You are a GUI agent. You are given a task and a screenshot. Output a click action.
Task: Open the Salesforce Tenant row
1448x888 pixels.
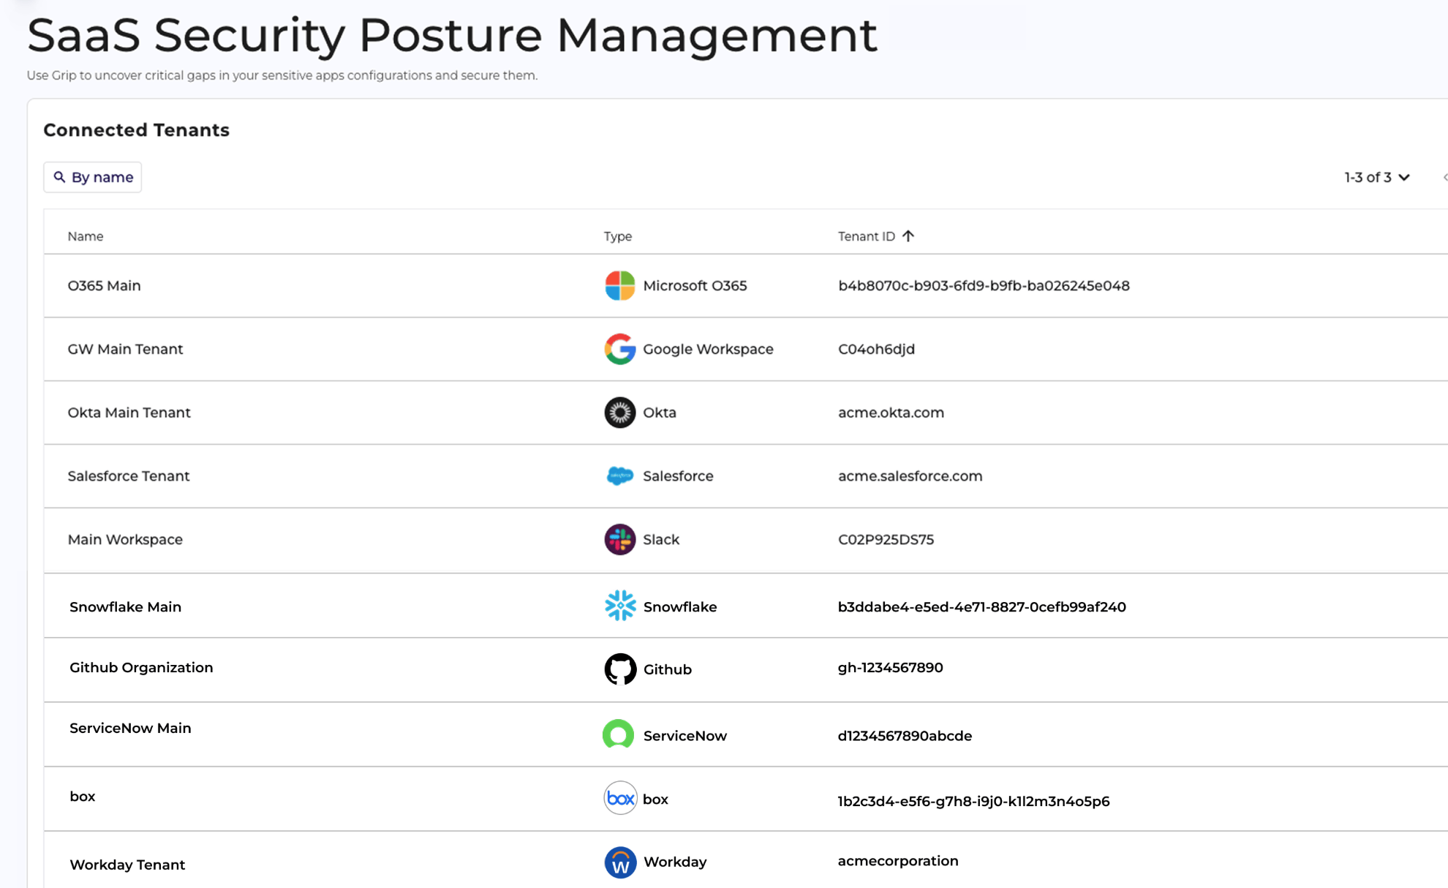[x=746, y=476]
